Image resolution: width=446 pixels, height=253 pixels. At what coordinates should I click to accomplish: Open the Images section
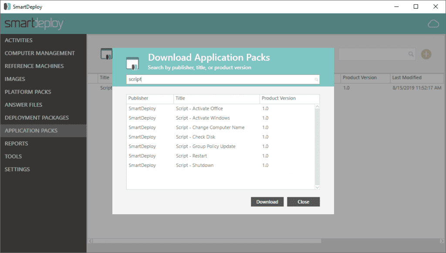[x=15, y=79]
